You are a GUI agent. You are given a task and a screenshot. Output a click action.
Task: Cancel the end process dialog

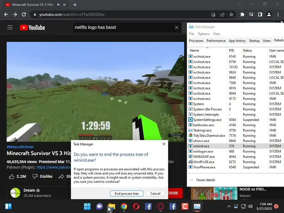coord(155,193)
